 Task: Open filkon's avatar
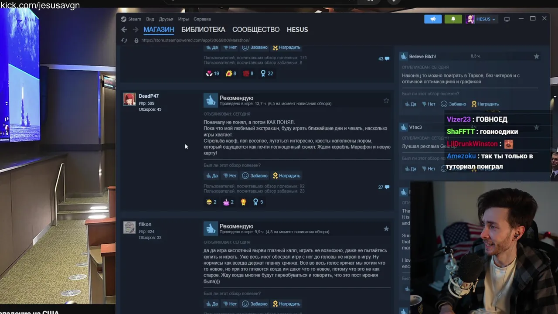point(129,228)
